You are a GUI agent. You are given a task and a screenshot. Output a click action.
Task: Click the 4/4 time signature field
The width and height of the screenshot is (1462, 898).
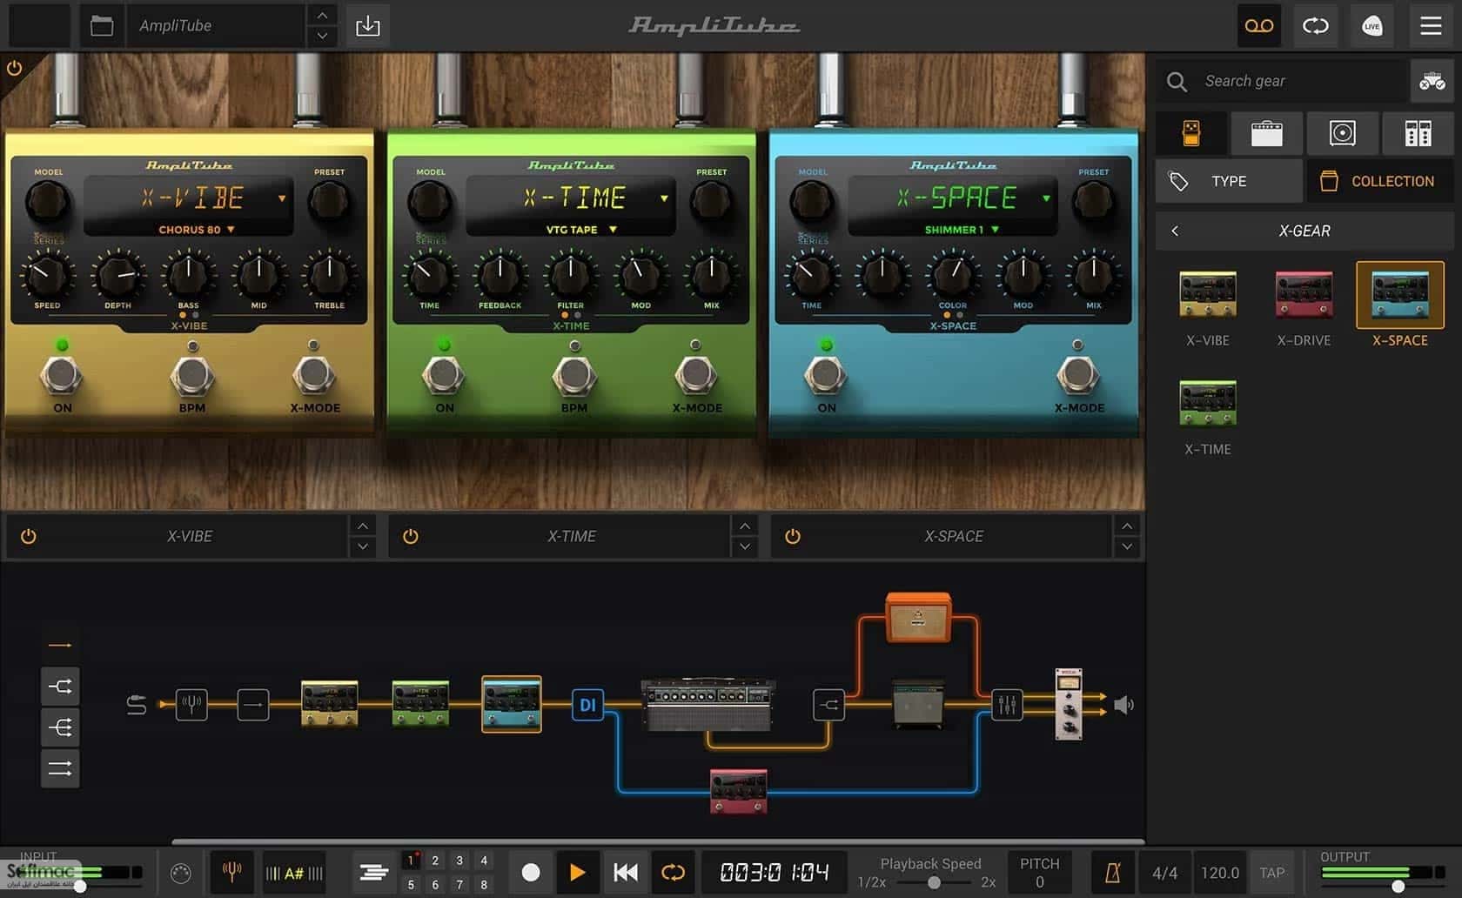click(1164, 873)
